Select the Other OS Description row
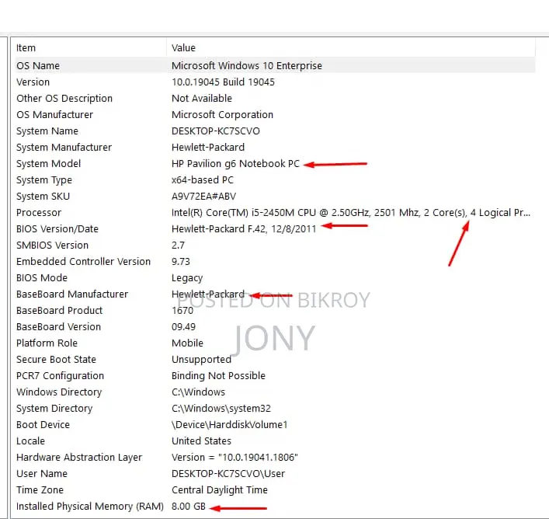 (64, 99)
